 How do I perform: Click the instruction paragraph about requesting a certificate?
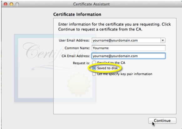pyautogui.click(x=114, y=27)
